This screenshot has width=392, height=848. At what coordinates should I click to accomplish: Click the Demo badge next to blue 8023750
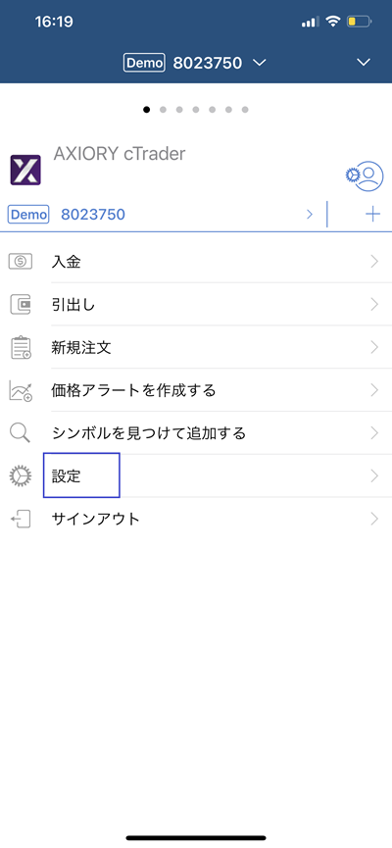point(28,214)
